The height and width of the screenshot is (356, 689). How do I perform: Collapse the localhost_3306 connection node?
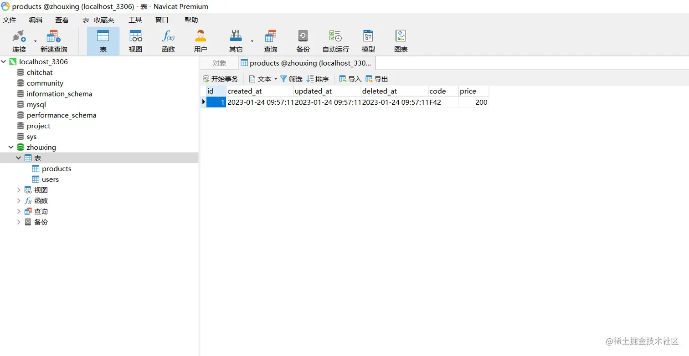[4, 61]
